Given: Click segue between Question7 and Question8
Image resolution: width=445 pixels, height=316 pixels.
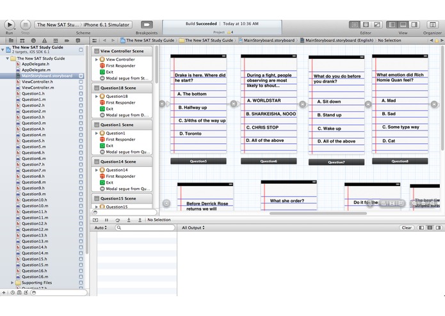Looking at the screenshot, I should coord(368,104).
